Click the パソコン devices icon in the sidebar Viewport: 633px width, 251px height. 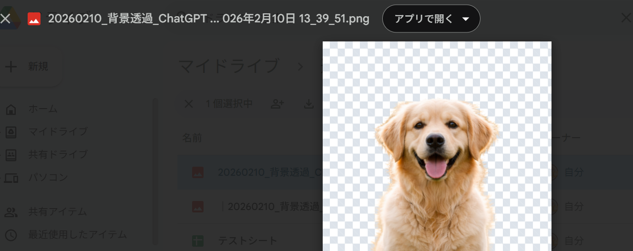pos(11,178)
